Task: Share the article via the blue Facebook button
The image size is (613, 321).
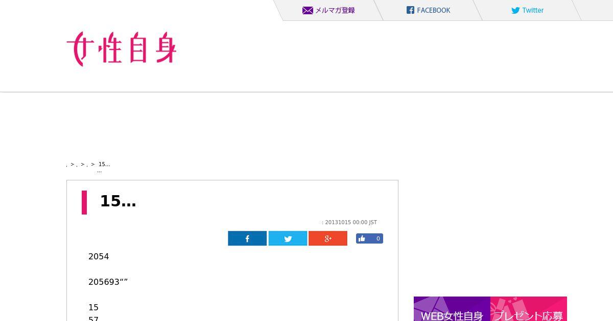Action: (247, 238)
